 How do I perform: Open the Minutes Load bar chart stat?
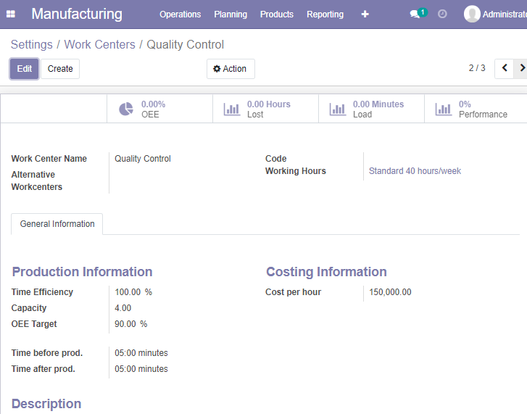[371, 109]
